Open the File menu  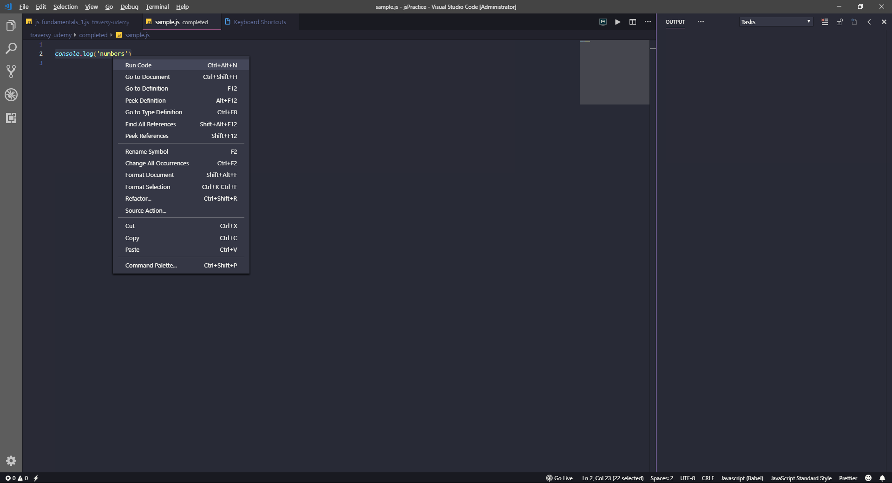coord(24,7)
